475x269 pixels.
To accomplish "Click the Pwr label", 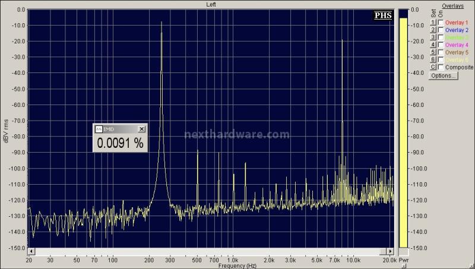I will (404, 260).
